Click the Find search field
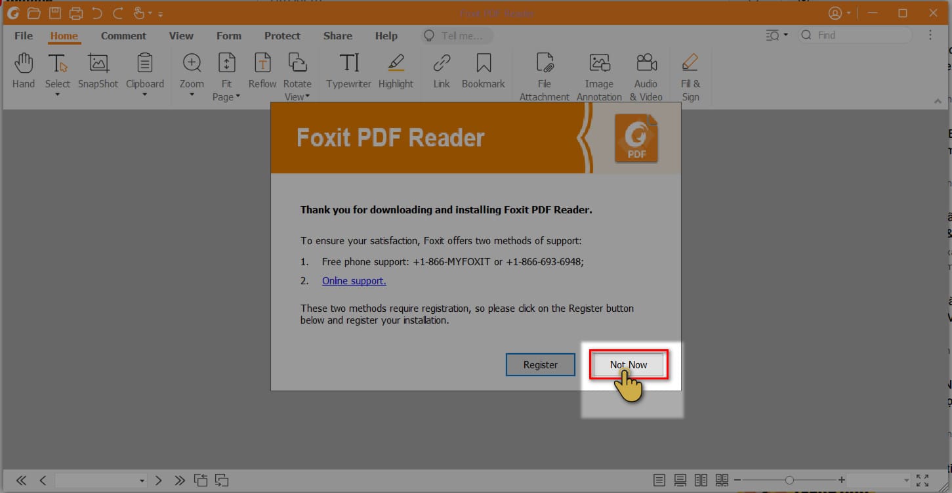The image size is (952, 493). [x=855, y=35]
